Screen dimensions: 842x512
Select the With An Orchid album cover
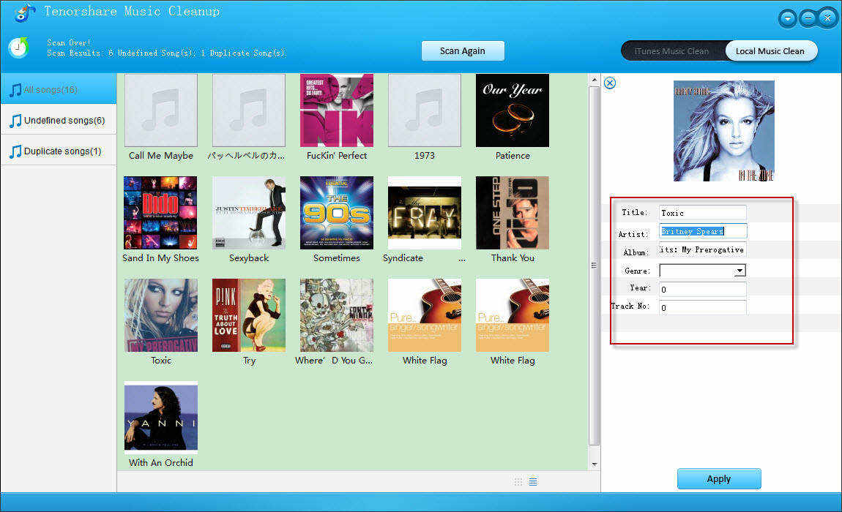(161, 418)
